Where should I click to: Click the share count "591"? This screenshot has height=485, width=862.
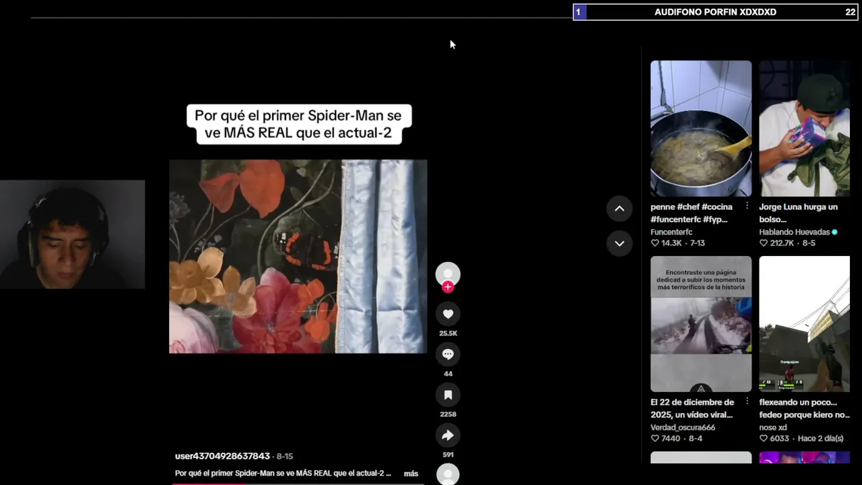click(x=448, y=455)
